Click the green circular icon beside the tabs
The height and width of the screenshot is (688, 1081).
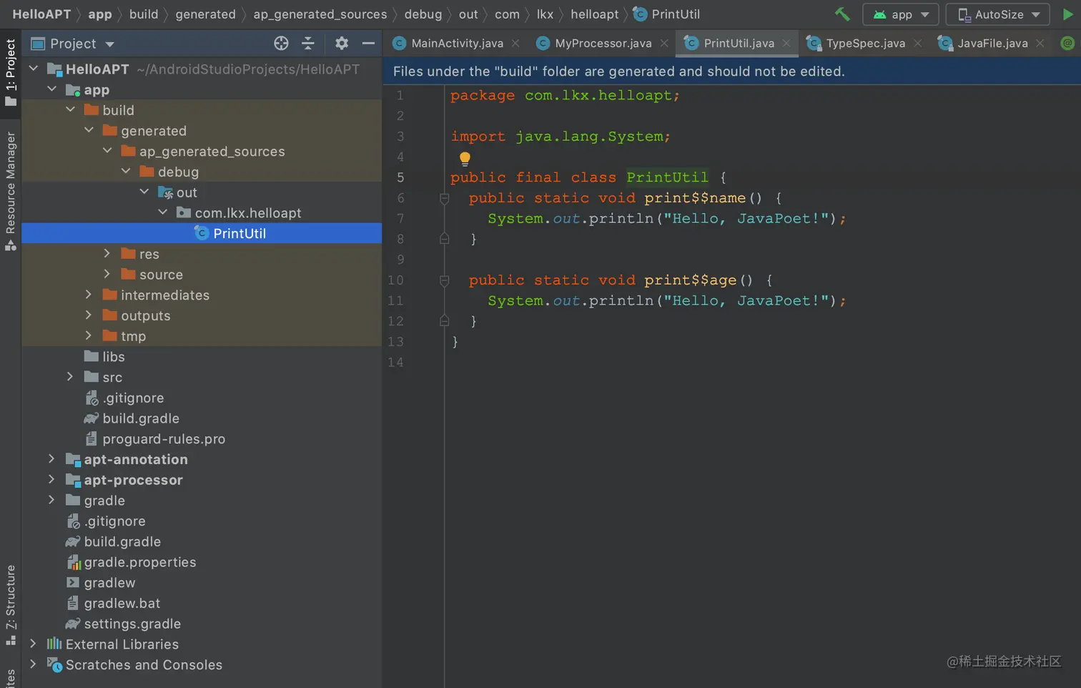click(x=1067, y=44)
